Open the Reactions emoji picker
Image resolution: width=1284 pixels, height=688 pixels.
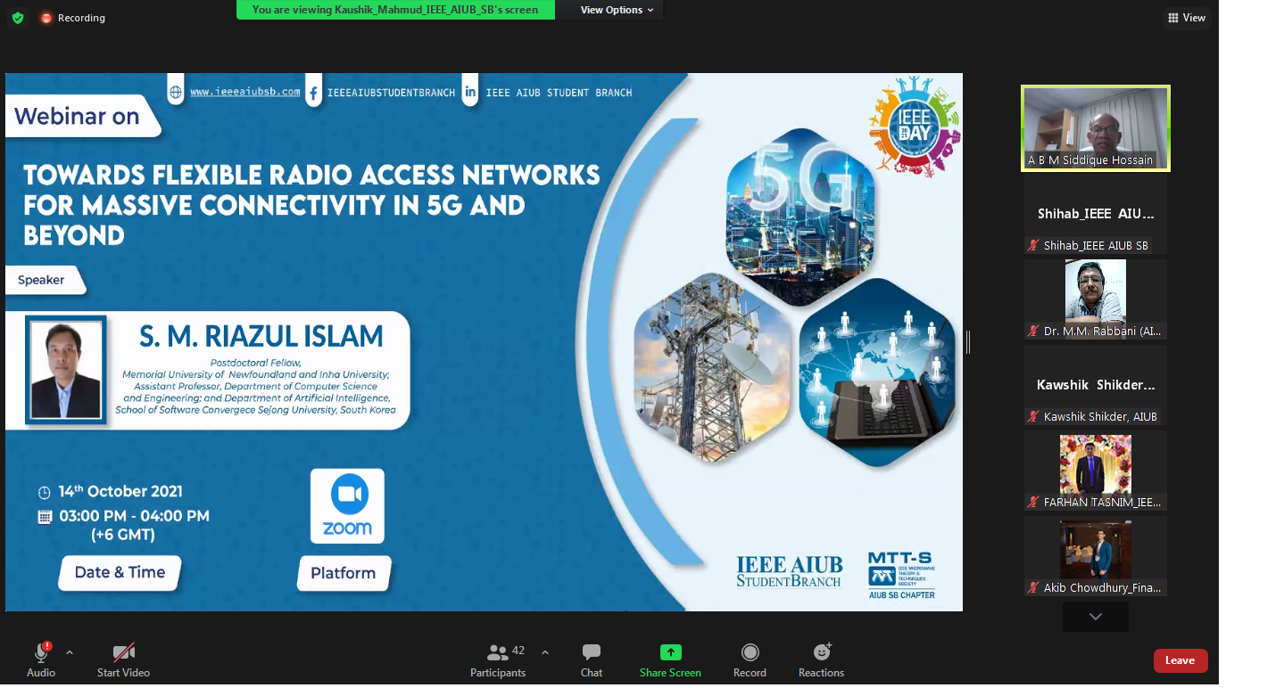821,652
